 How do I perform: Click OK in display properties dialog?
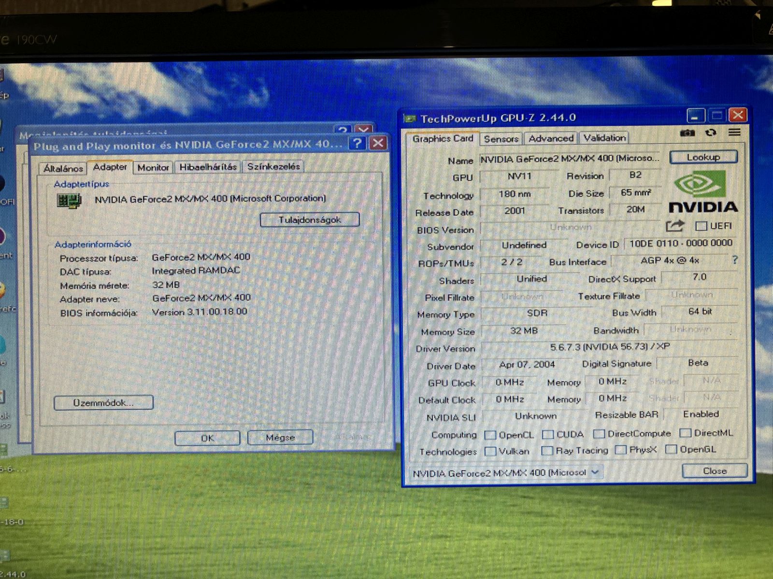pos(207,438)
